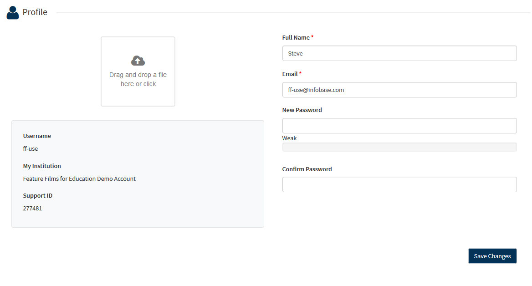Image resolution: width=532 pixels, height=286 pixels.
Task: Click the cloud upload icon
Action: 138,61
